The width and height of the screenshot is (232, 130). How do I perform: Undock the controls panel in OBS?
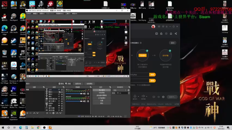(x=110, y=87)
